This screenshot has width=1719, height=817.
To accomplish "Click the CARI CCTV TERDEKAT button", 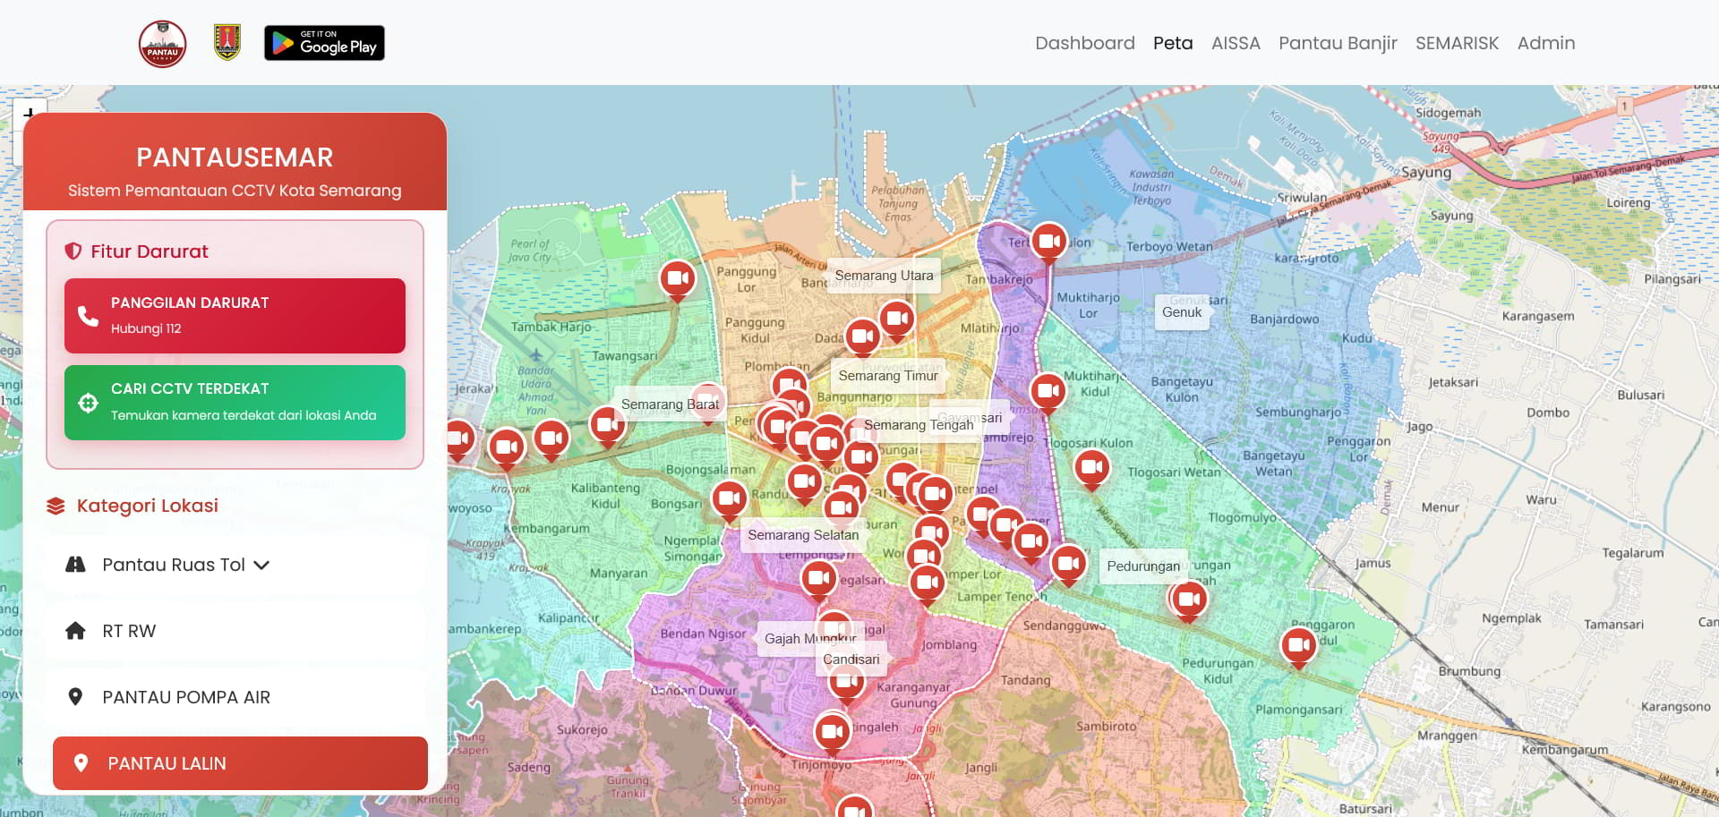I will pos(235,402).
